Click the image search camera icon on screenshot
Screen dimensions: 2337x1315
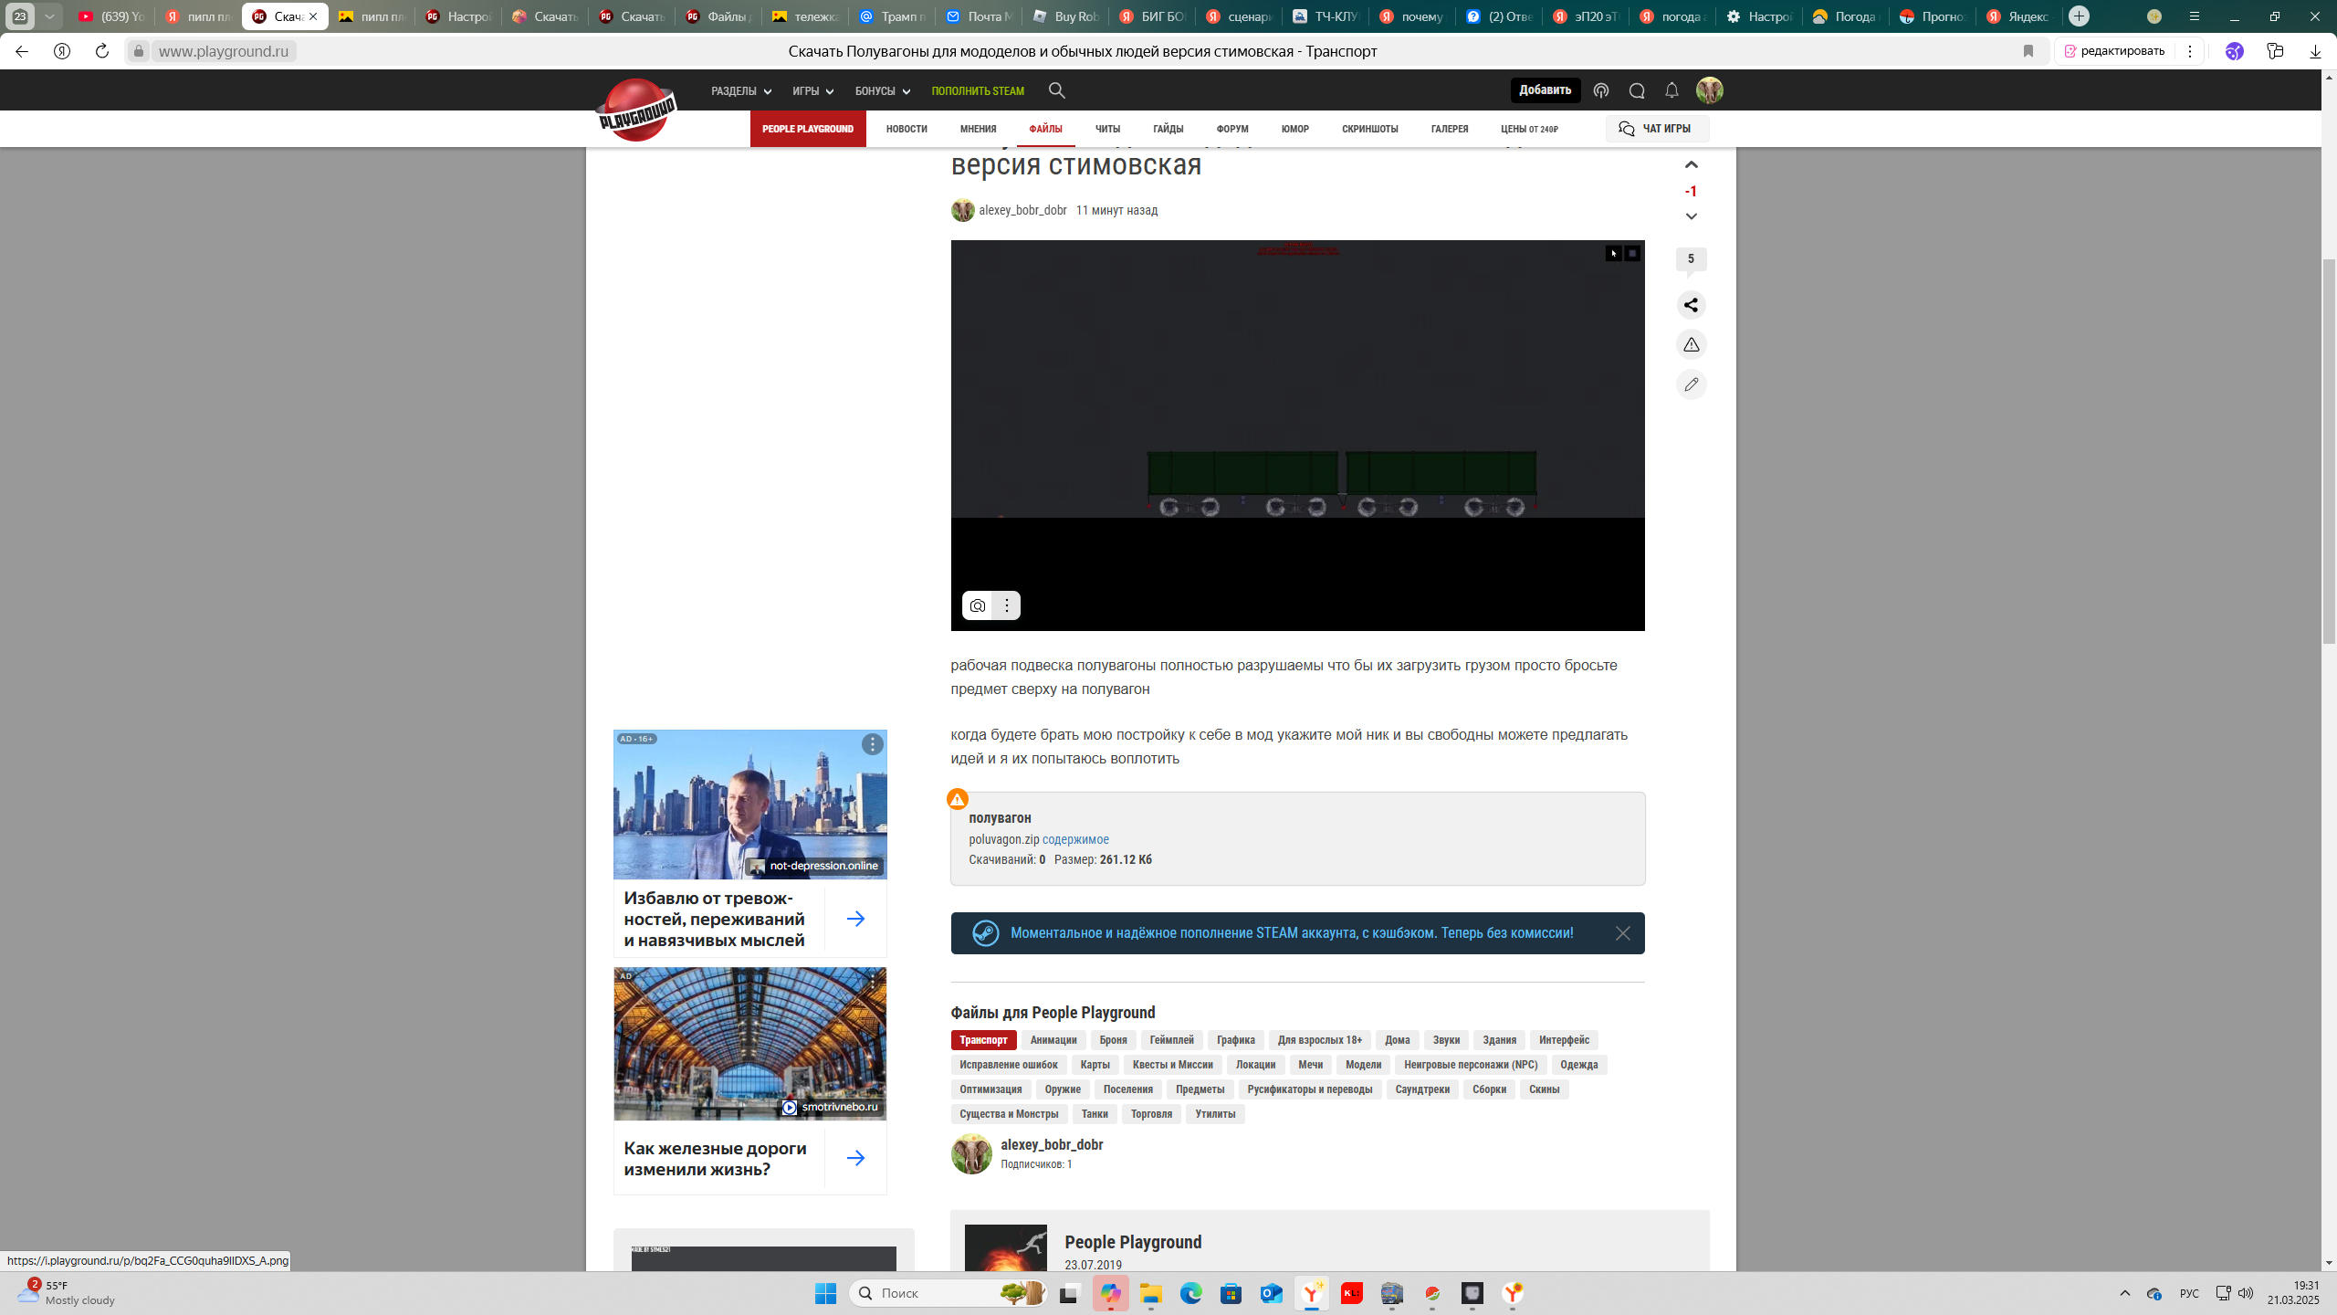[x=978, y=605]
